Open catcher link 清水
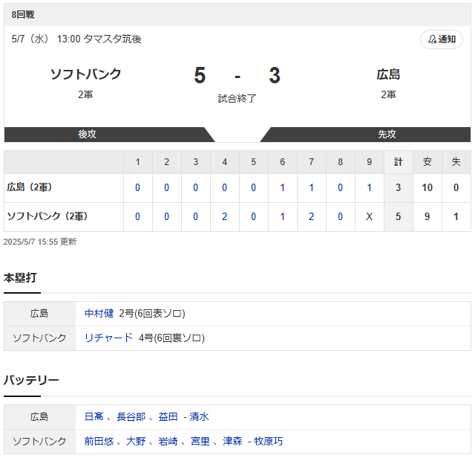The width and height of the screenshot is (475, 458). 199,416
